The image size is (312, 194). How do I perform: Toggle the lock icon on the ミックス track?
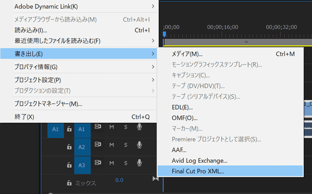[69, 183]
